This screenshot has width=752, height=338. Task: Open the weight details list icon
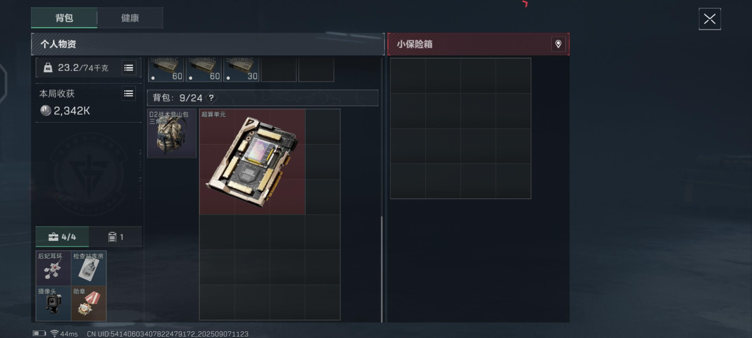pos(129,68)
